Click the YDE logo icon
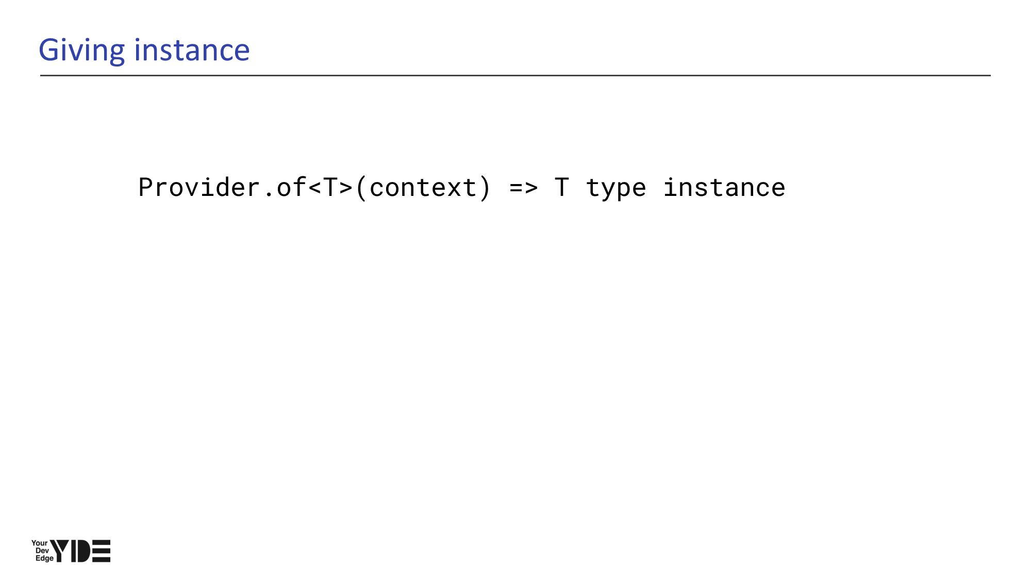Screen dimensions: 1031x580 pos(71,551)
